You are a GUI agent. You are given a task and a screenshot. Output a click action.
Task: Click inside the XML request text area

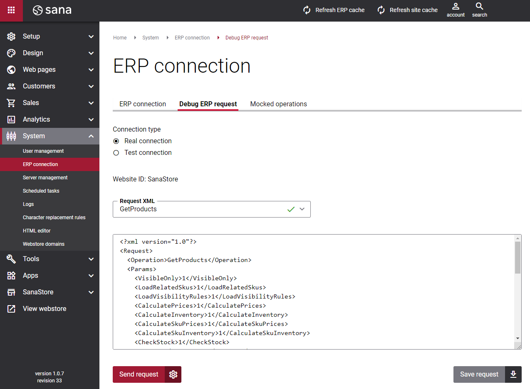tap(314, 292)
